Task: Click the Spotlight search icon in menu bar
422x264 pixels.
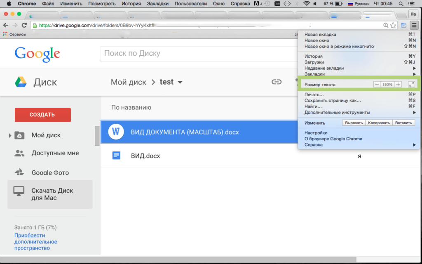Action: click(401, 4)
